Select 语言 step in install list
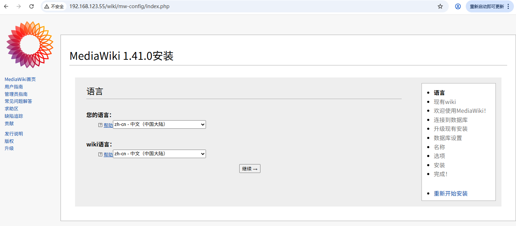Image resolution: width=516 pixels, height=226 pixels. point(440,93)
